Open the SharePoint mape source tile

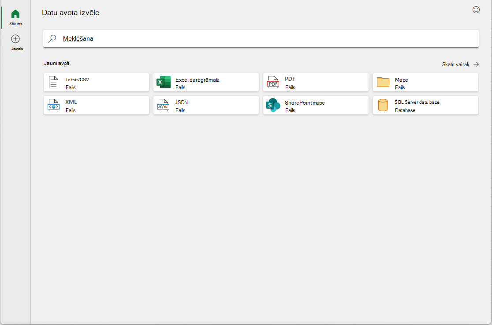tap(316, 105)
